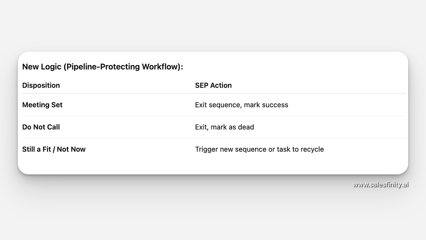Click the "Disposition" column header
426x240 pixels.
41,85
